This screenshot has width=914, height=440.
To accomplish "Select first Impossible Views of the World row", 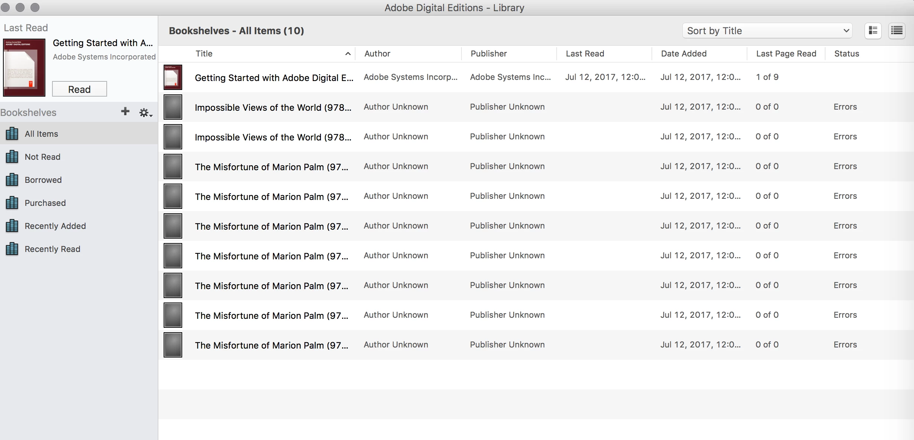I will 273,107.
